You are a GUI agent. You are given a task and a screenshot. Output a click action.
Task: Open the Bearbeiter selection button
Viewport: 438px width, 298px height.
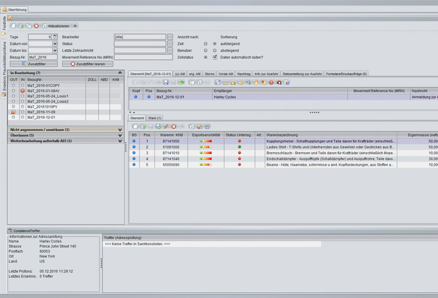(x=170, y=37)
